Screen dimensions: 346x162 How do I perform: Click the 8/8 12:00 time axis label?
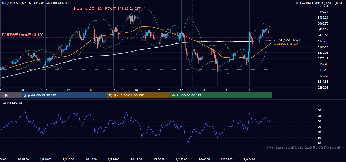68,160
